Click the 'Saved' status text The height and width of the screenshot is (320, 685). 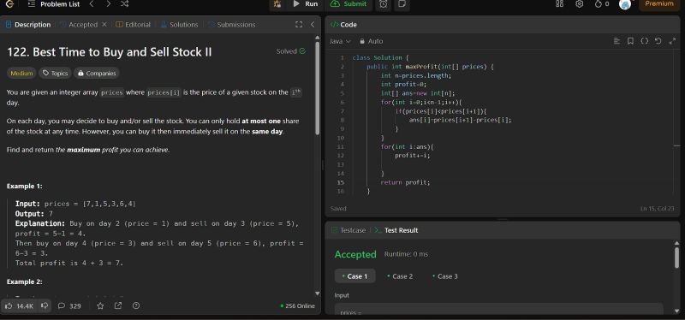pos(338,209)
